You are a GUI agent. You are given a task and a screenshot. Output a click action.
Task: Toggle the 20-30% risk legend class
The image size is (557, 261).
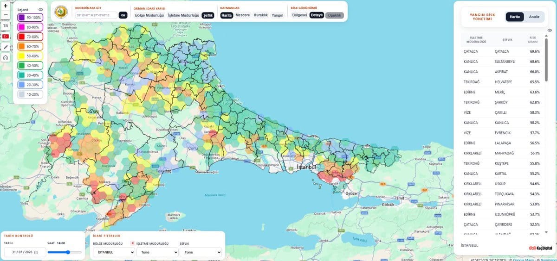(x=30, y=85)
